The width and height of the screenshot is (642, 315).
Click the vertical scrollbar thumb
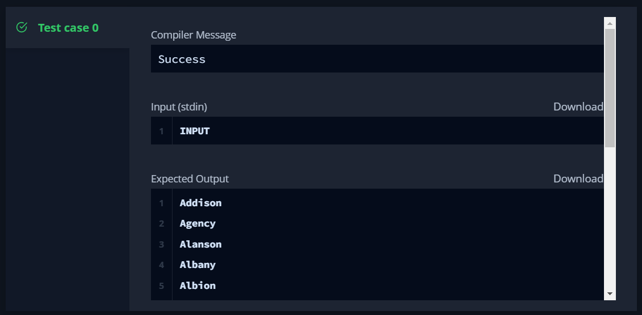[610, 88]
